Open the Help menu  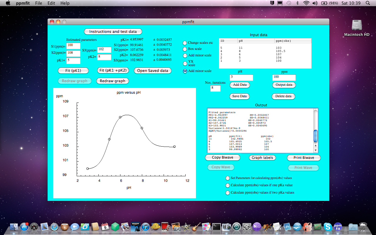[65, 3]
